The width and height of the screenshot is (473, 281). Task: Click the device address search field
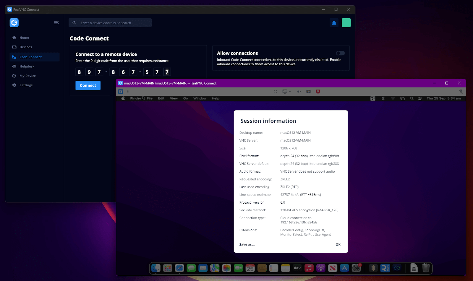[112, 23]
